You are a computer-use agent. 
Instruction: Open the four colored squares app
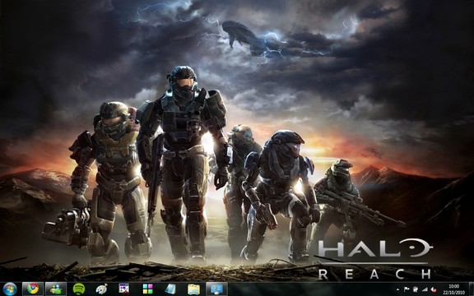(x=148, y=289)
